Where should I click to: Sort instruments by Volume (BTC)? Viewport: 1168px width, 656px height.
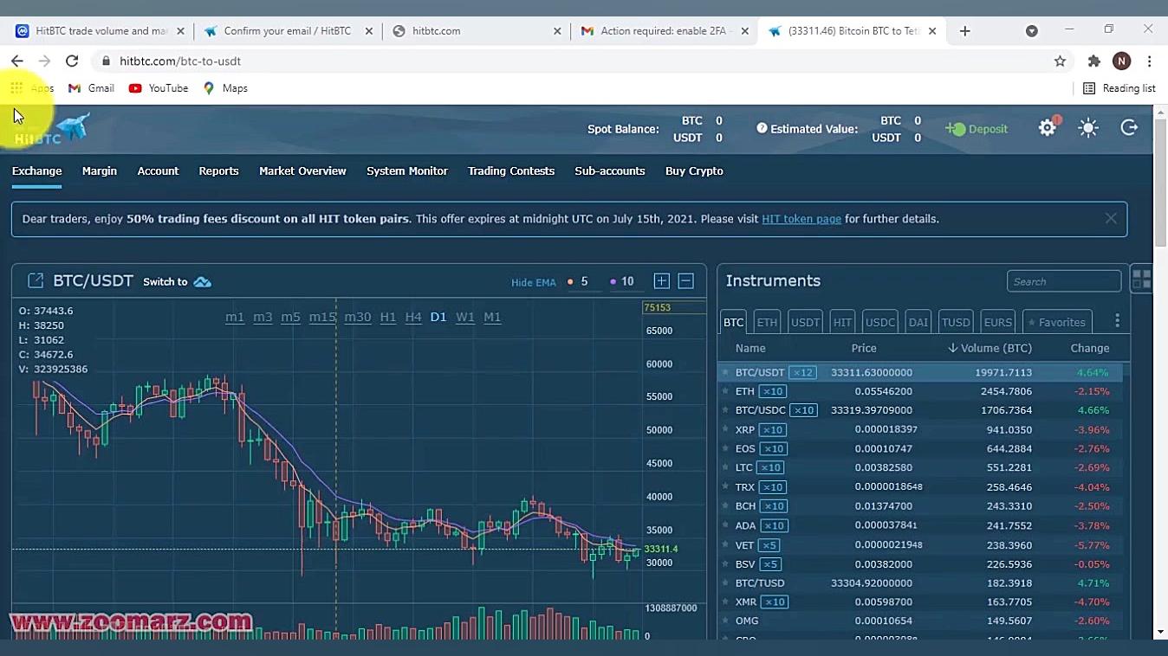pos(990,348)
